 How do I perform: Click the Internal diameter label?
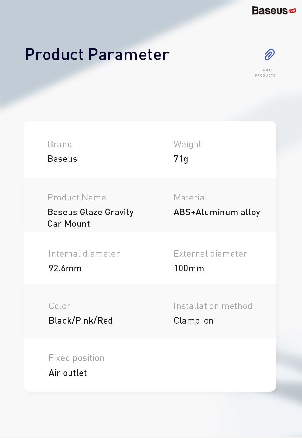(x=84, y=254)
